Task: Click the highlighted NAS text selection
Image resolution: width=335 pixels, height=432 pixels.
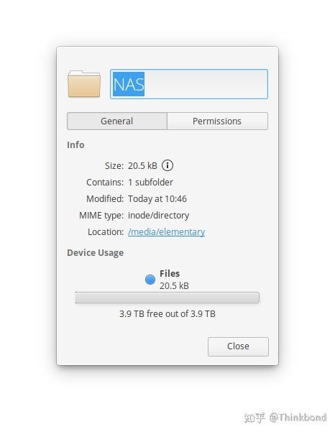Action: (129, 84)
